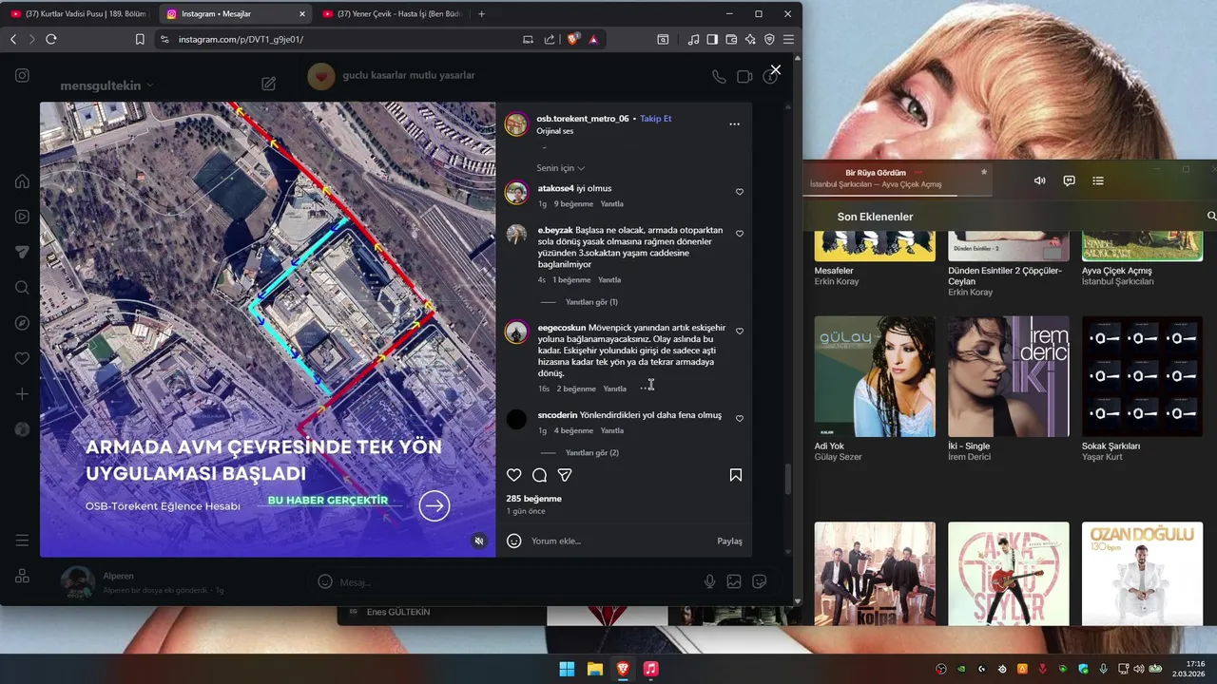1217x684 pixels.
Task: Open Up Next queue in music player
Action: [x=1098, y=180]
